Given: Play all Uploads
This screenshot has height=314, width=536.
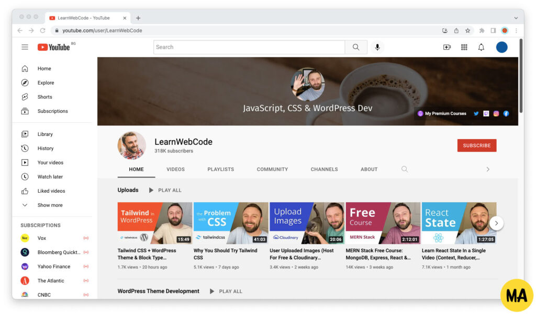Looking at the screenshot, I should [165, 190].
